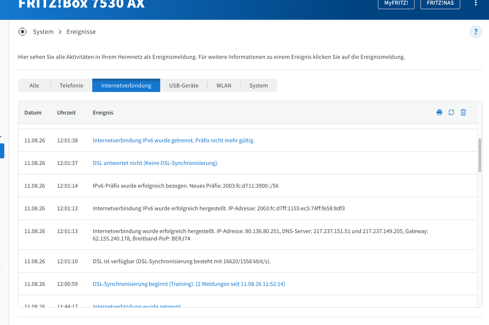Switch to the System events tab
Screen dimensions: 489x325
pos(259,85)
